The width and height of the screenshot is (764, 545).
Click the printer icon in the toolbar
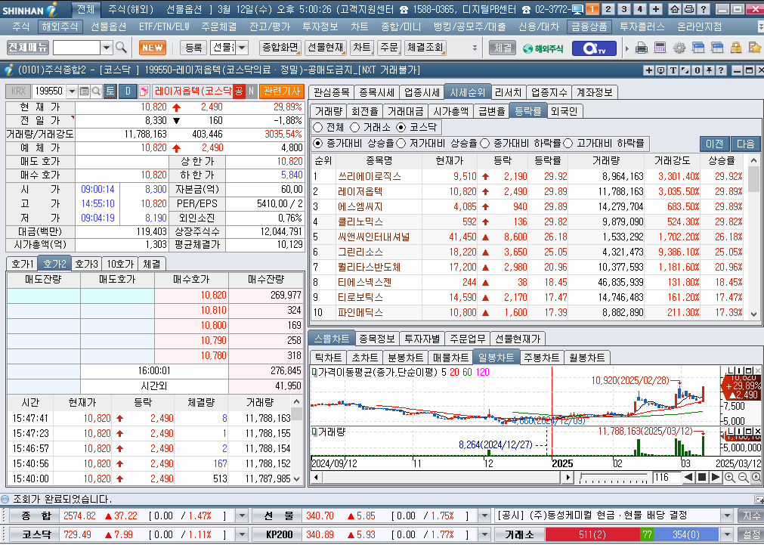[x=642, y=48]
